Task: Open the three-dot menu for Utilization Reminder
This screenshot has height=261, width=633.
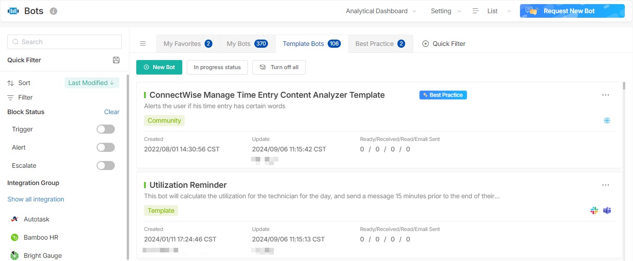Action: click(605, 185)
